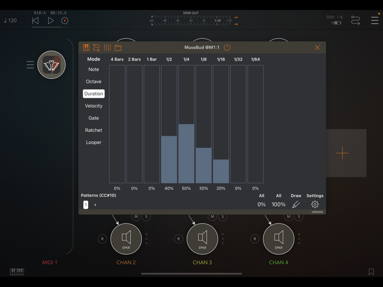Show the on-screen keyboard icon at bottom left
The height and width of the screenshot is (287, 383).
(17, 272)
